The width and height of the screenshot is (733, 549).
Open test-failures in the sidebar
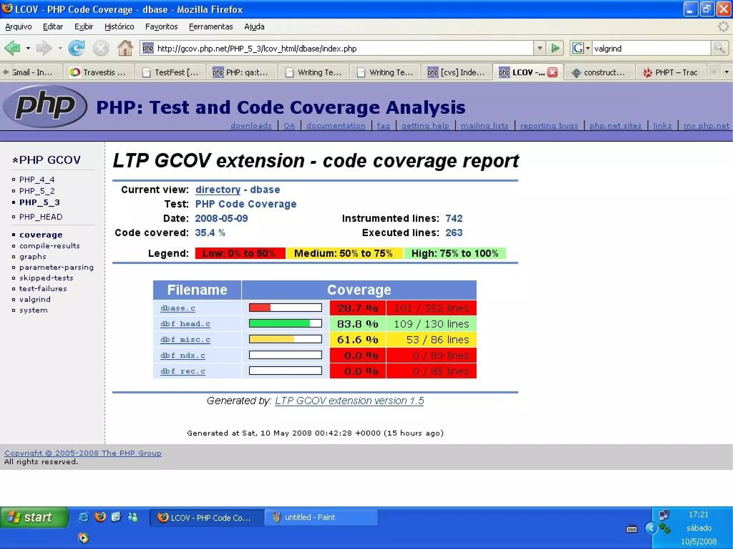(x=43, y=289)
